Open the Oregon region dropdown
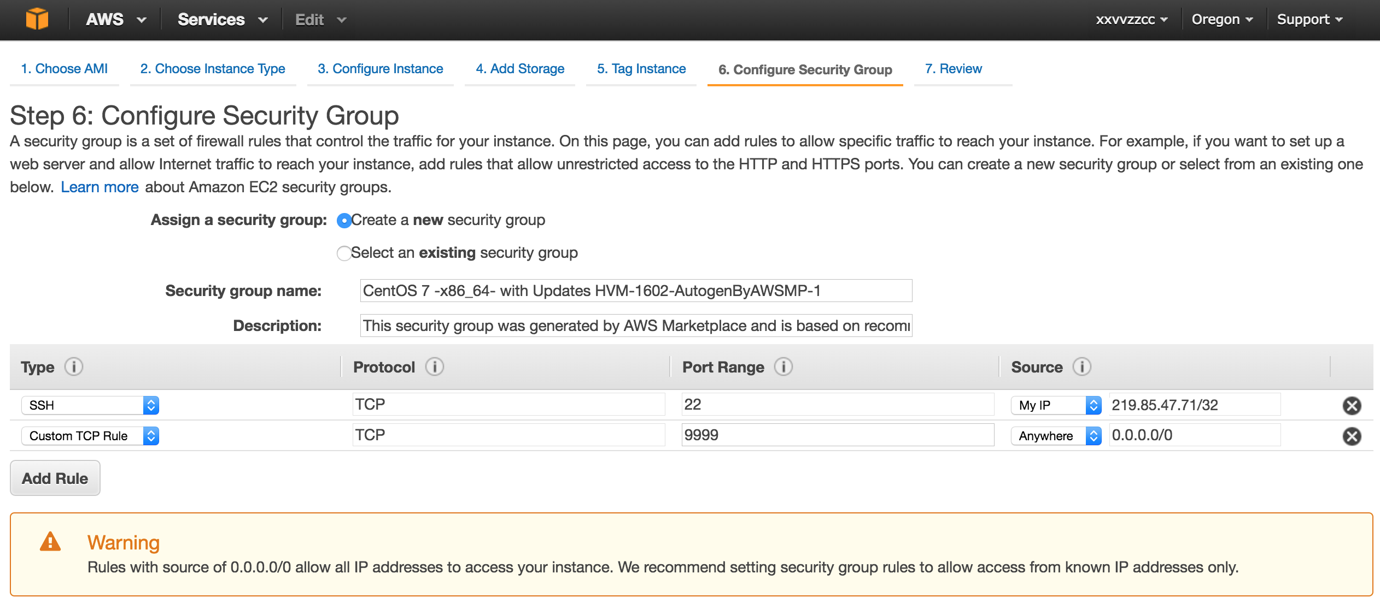1380x603 pixels. tap(1222, 20)
